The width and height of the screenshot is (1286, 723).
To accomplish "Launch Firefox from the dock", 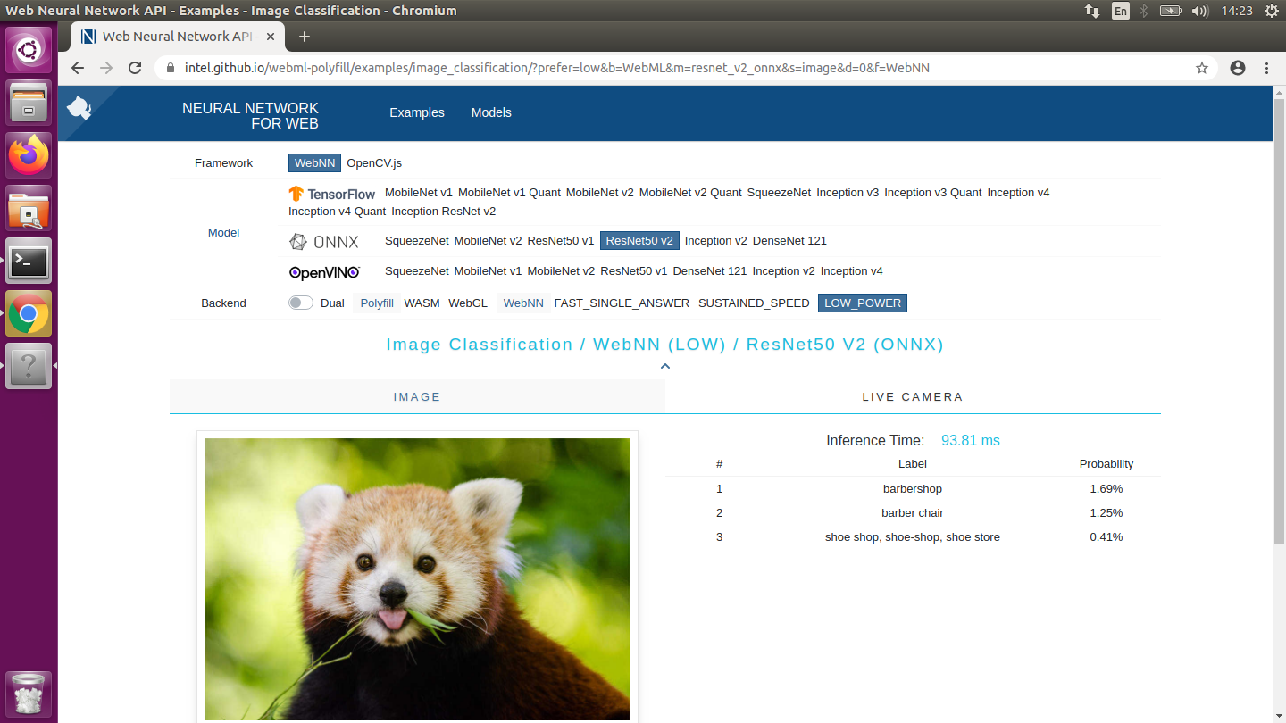I will [29, 155].
